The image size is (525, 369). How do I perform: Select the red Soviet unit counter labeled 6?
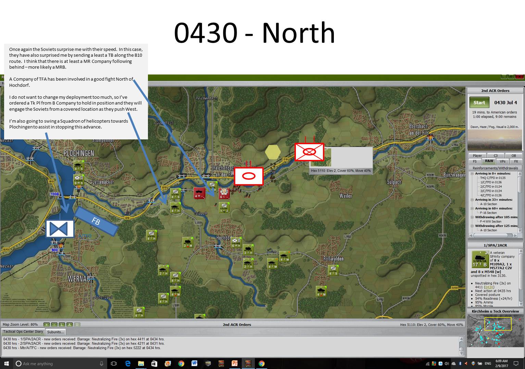point(224,193)
